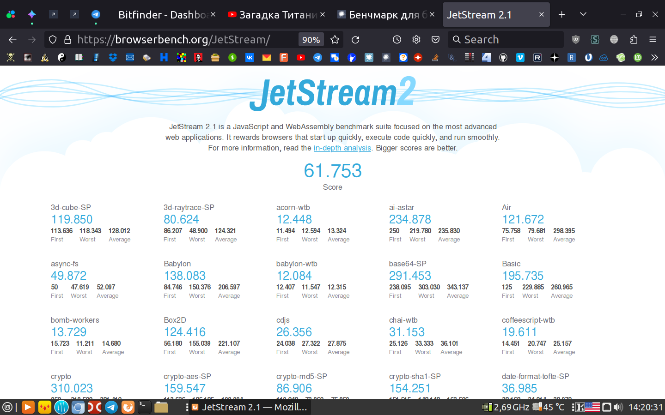Image resolution: width=665 pixels, height=415 pixels.
Task: Close the Загадка Титани tab
Action: click(323, 14)
